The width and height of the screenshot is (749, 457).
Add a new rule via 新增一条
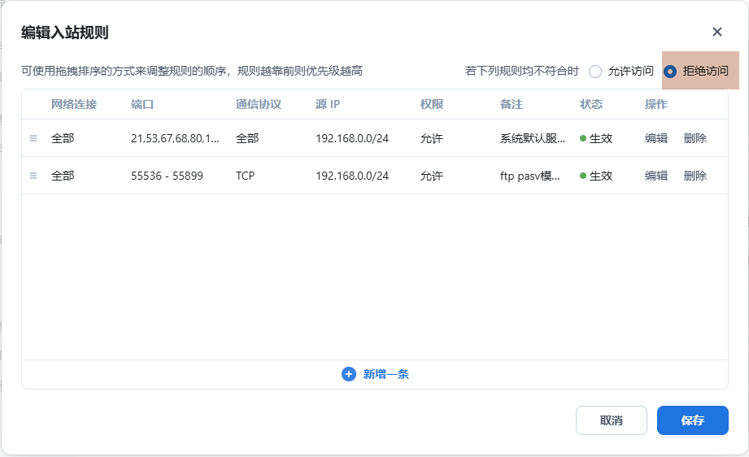click(x=375, y=374)
